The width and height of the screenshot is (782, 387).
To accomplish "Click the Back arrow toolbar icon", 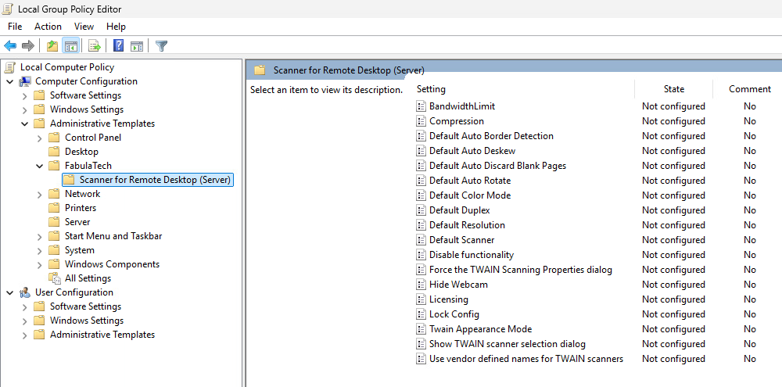I will [10, 46].
